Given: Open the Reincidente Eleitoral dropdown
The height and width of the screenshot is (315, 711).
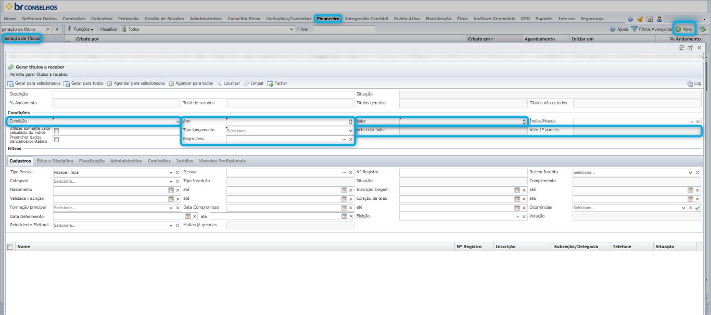Looking at the screenshot, I should tap(171, 225).
